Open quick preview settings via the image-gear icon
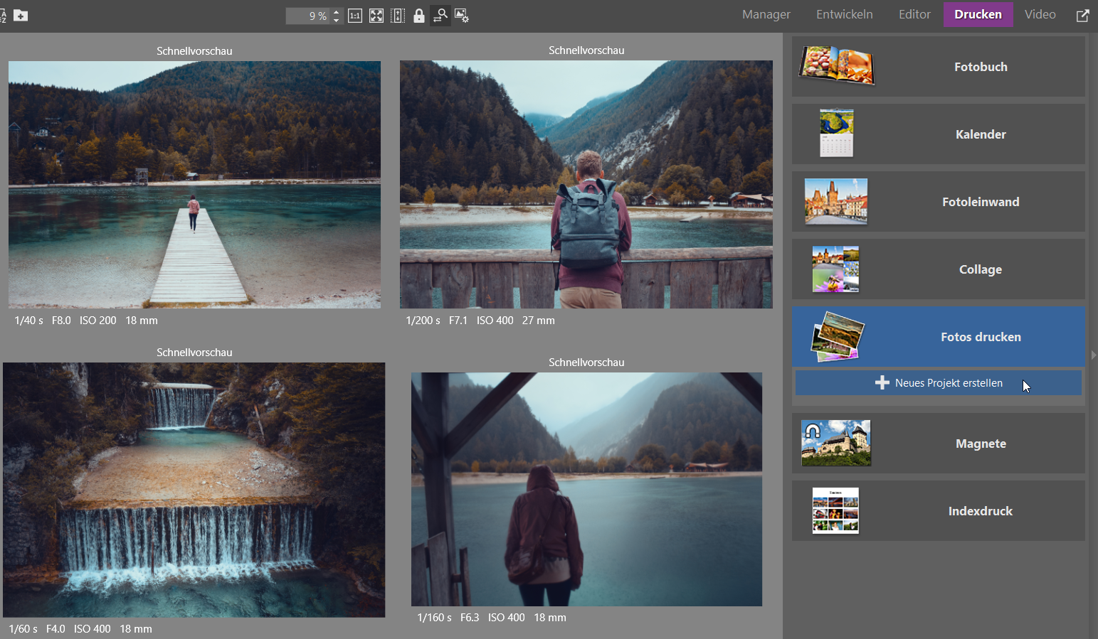This screenshot has height=639, width=1098. (461, 15)
